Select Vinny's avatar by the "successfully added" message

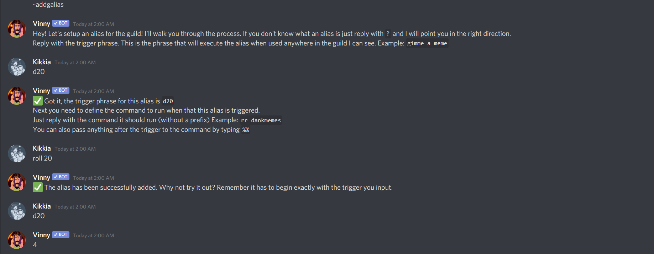tap(17, 182)
